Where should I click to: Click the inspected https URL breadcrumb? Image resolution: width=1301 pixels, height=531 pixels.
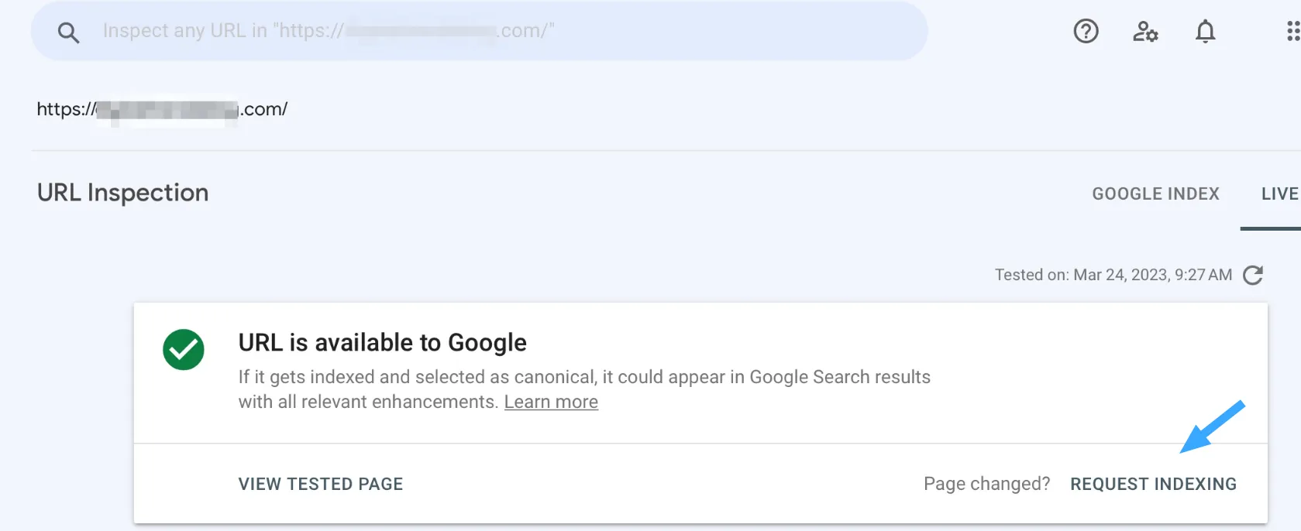click(162, 109)
